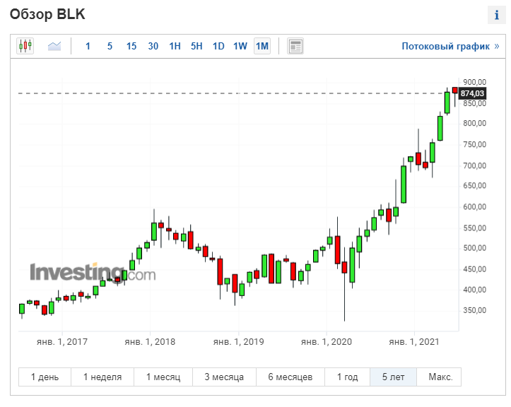Screen dimensions: 511x407
Task: Click the 800,00 price axis label
Action: (x=474, y=123)
